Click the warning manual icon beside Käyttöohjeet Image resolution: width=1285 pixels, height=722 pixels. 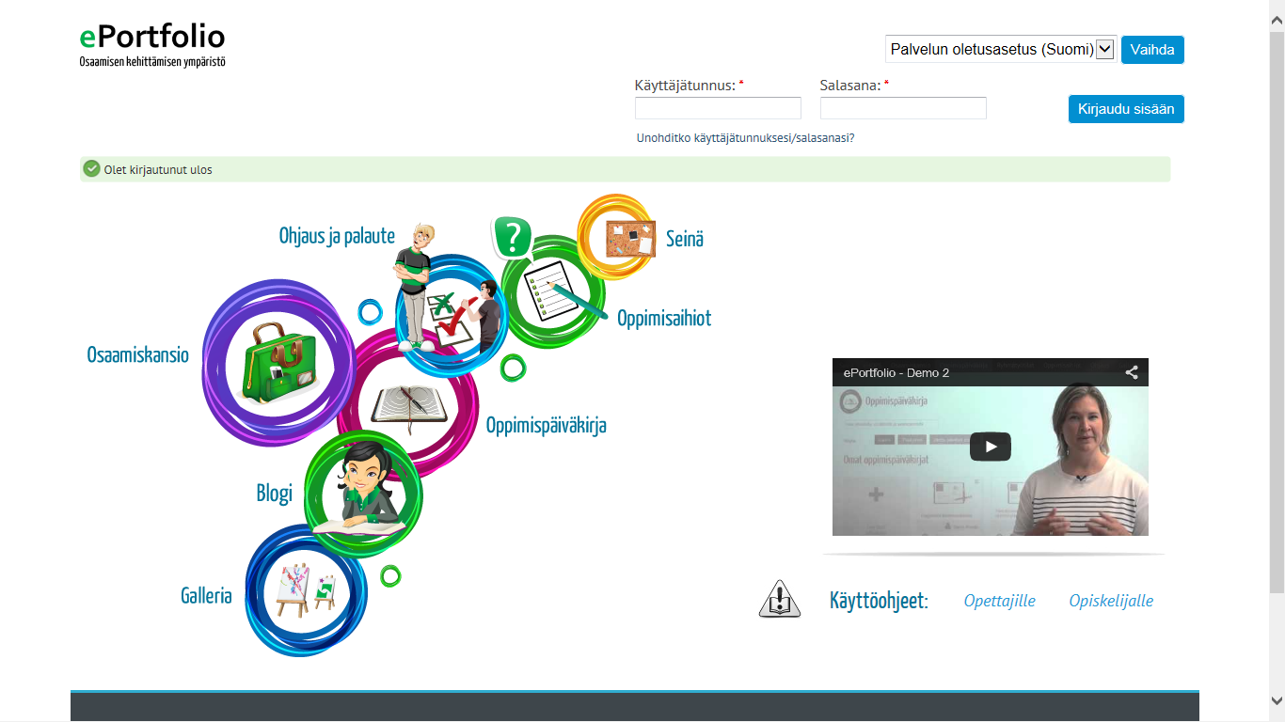(x=780, y=599)
